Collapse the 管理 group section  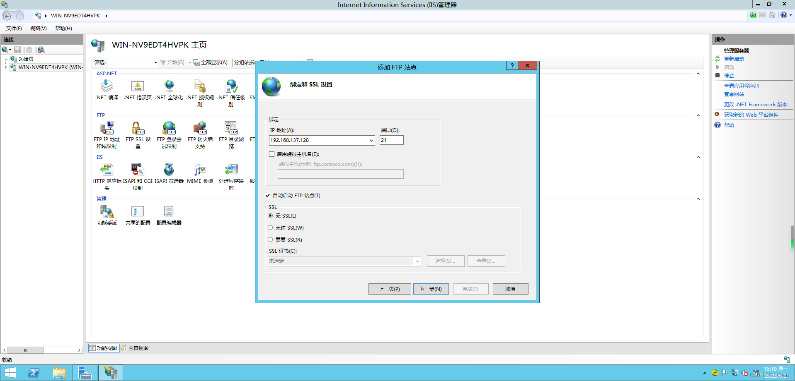[x=698, y=199]
